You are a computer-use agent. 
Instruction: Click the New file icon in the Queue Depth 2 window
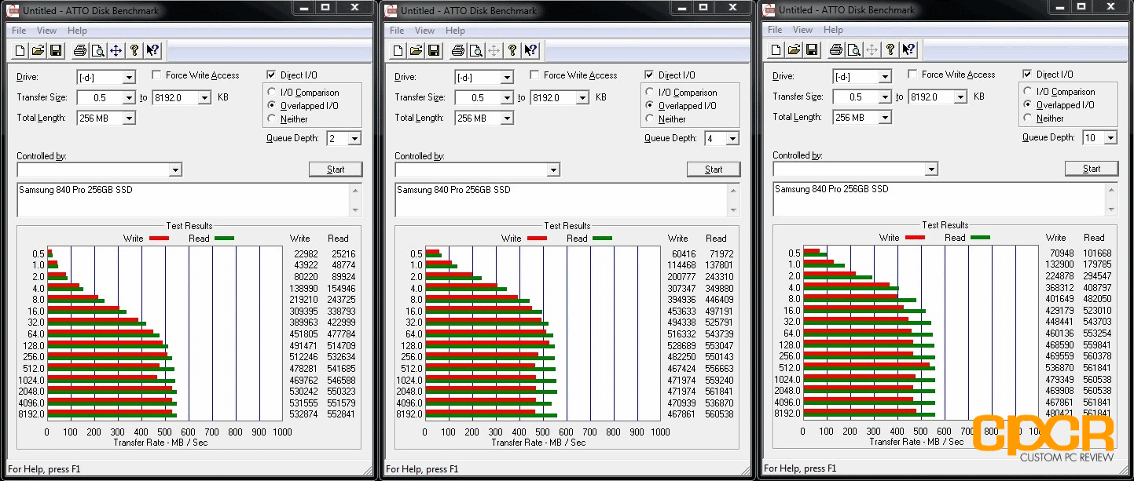19,51
